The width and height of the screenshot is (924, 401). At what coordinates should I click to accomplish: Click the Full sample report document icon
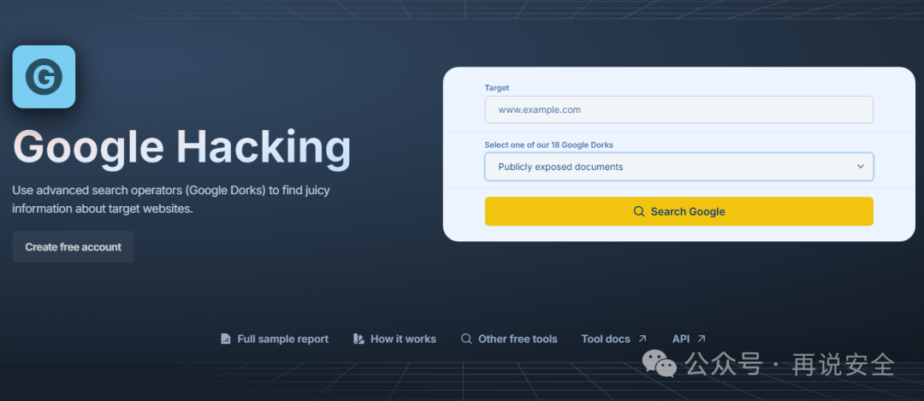225,339
